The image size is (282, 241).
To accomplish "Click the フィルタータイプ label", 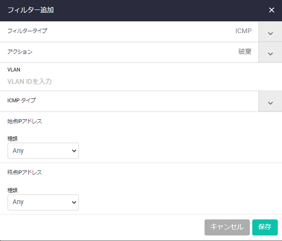I will tap(27, 31).
